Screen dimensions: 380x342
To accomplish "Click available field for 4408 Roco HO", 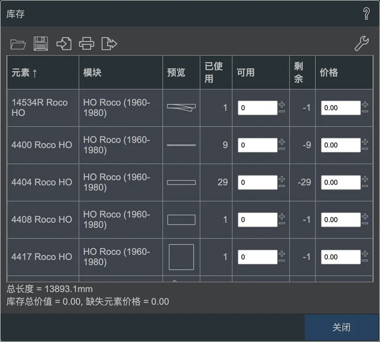I will tap(257, 220).
